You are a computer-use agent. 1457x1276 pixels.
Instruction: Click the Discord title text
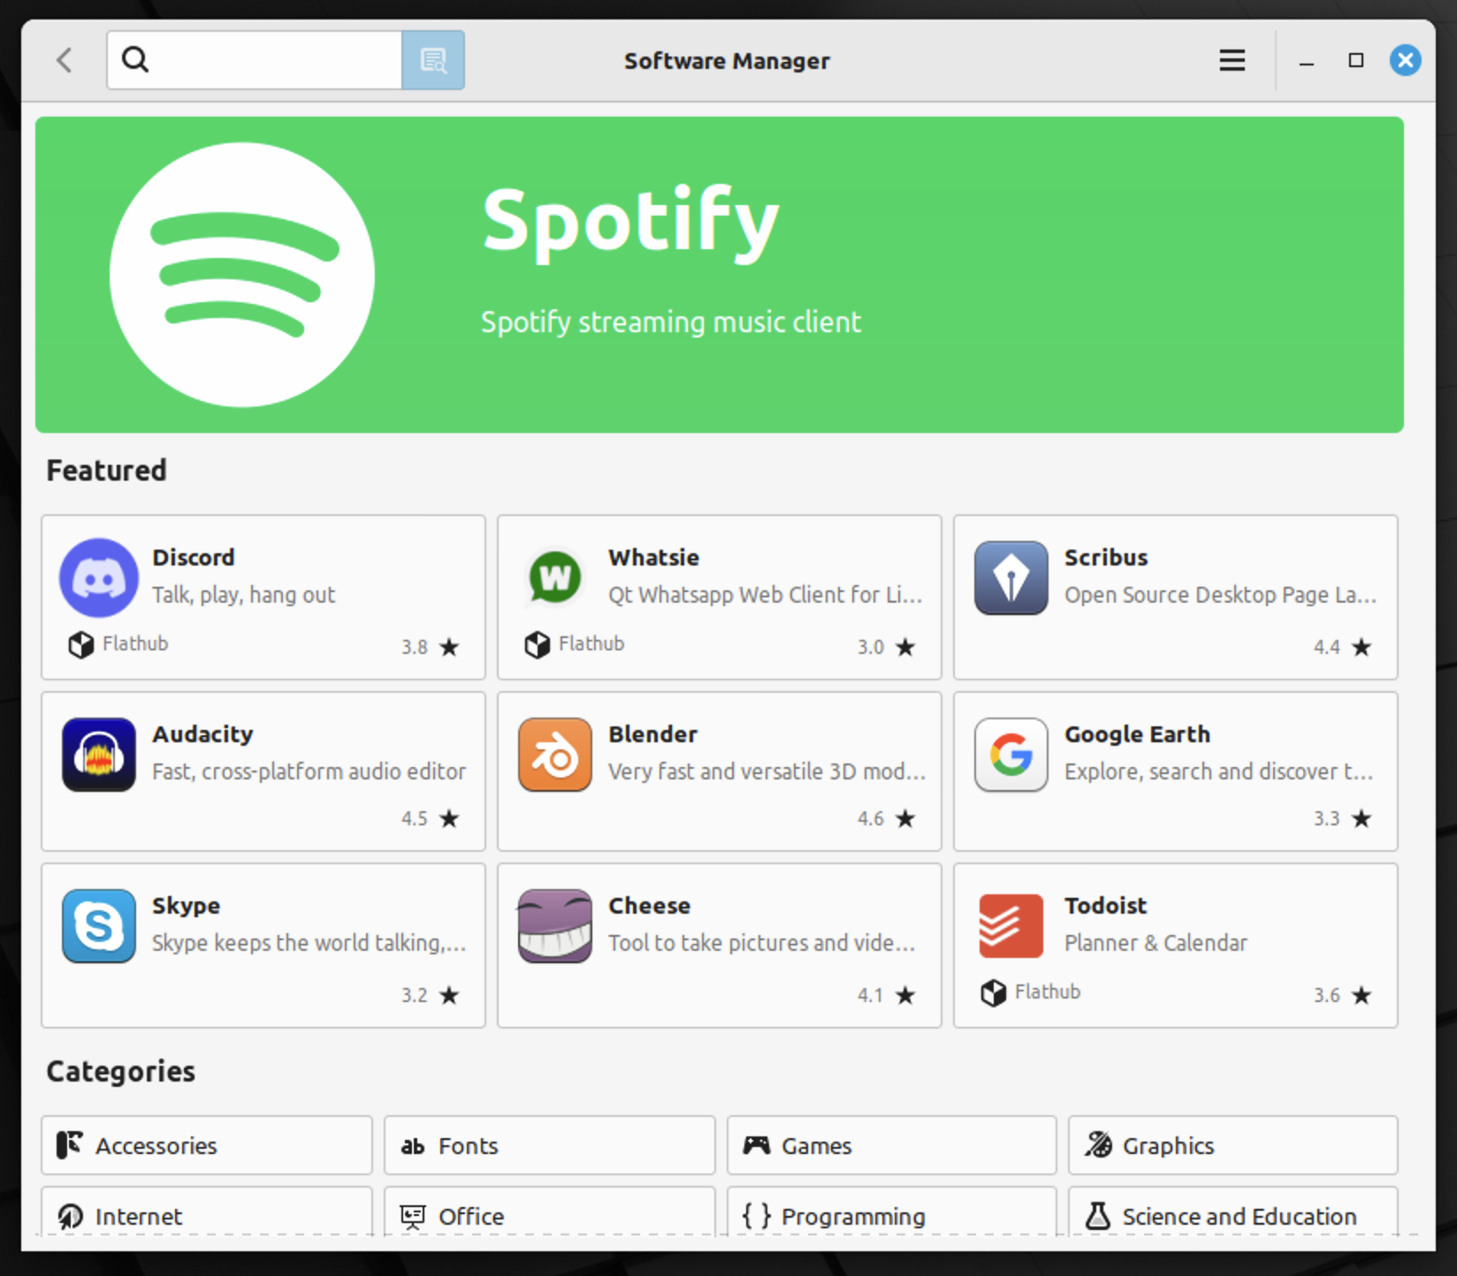coord(194,558)
